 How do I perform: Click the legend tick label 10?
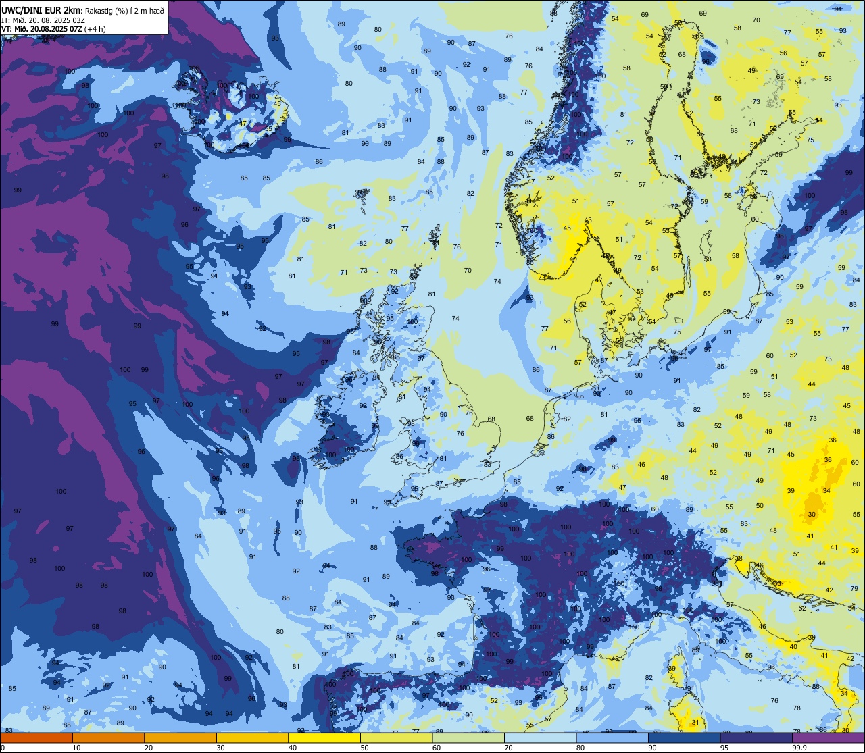[76, 748]
